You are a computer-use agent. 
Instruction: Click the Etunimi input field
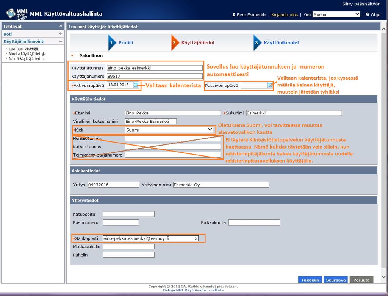pos(173,113)
